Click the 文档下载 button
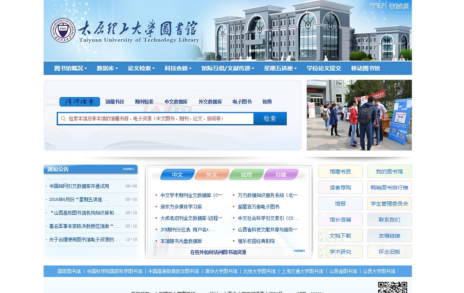This screenshot has width=464, height=293. (x=340, y=236)
